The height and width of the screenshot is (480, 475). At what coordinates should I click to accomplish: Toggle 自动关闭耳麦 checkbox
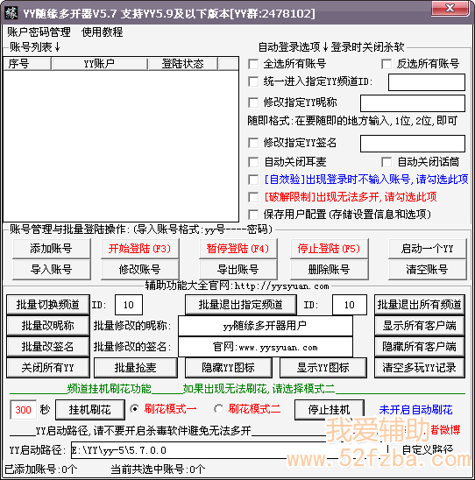(253, 162)
